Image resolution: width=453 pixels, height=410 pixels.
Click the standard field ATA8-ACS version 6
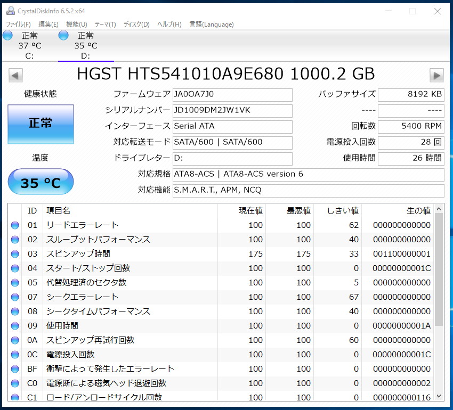[x=308, y=175]
